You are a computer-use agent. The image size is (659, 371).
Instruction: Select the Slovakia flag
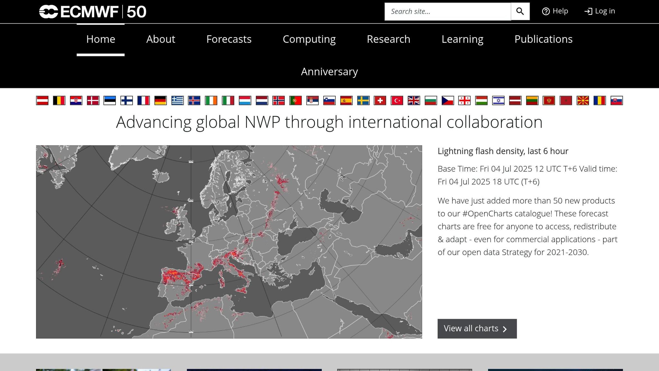tap(617, 100)
